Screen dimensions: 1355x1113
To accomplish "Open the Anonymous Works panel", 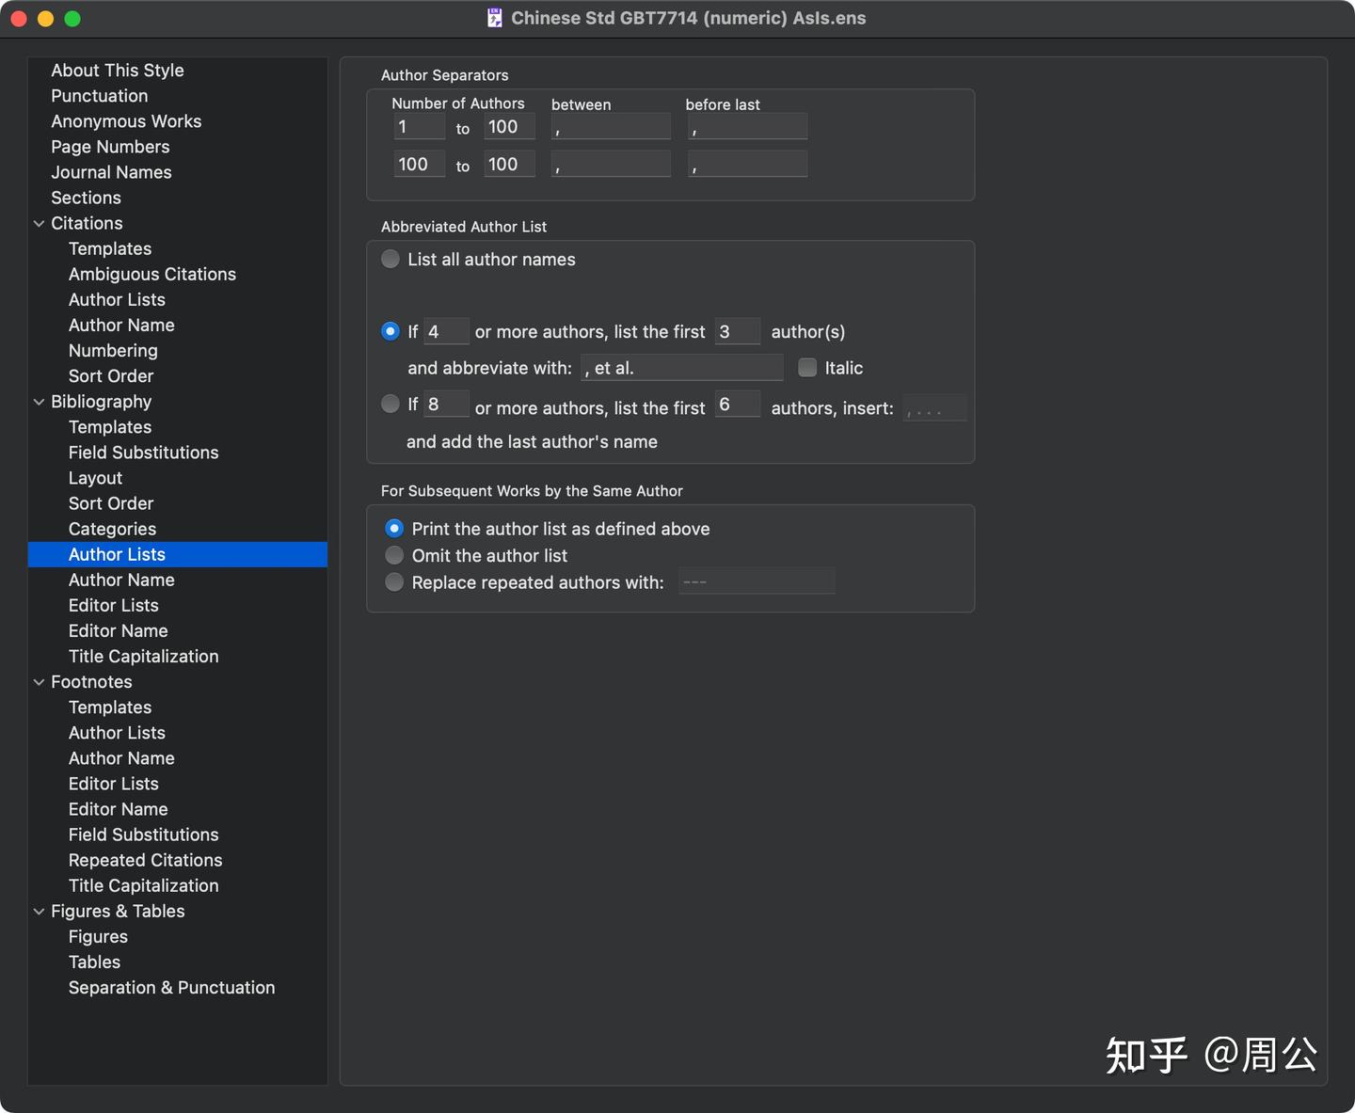I will [126, 121].
